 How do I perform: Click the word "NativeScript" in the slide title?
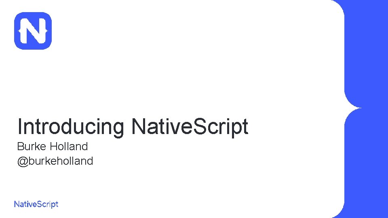[190, 126]
